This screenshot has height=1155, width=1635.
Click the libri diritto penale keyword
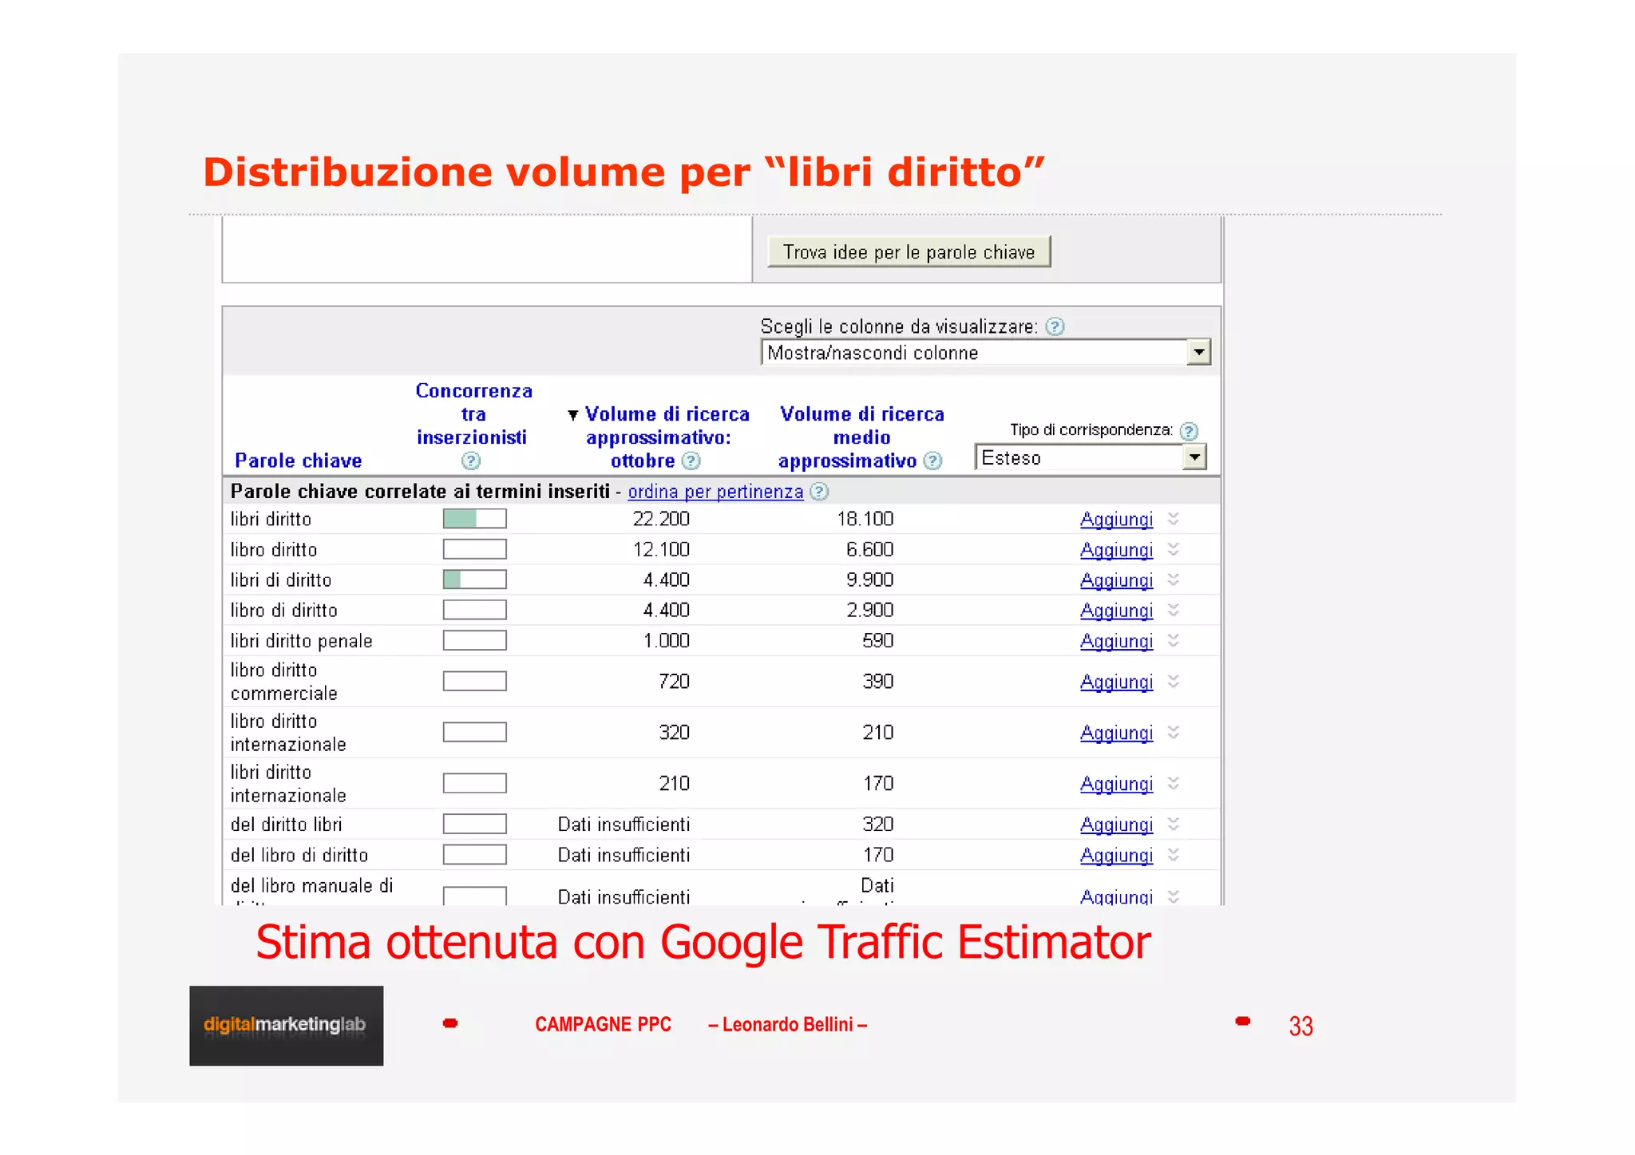click(x=301, y=641)
